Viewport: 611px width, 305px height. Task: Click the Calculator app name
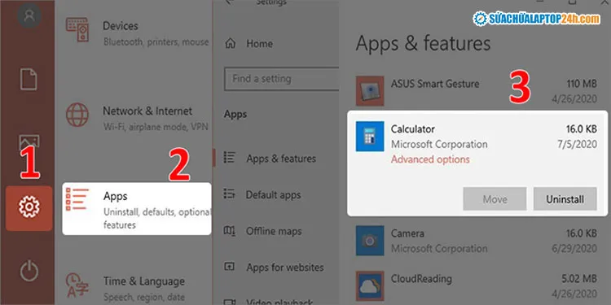click(x=413, y=129)
